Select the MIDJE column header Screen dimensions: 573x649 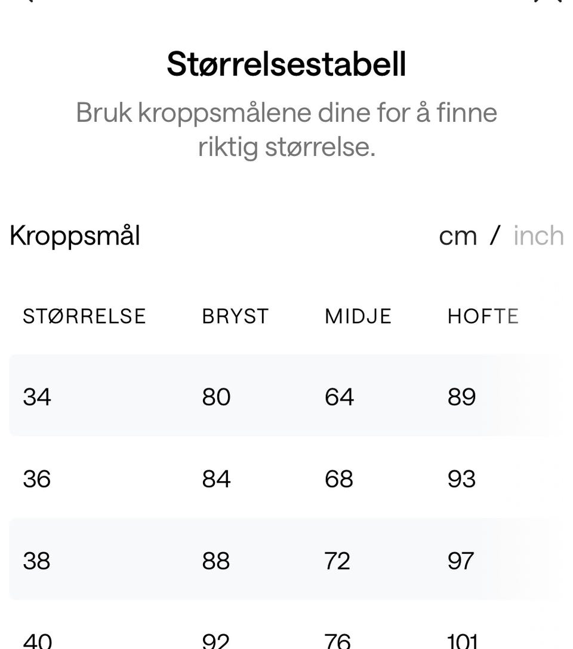tap(358, 316)
